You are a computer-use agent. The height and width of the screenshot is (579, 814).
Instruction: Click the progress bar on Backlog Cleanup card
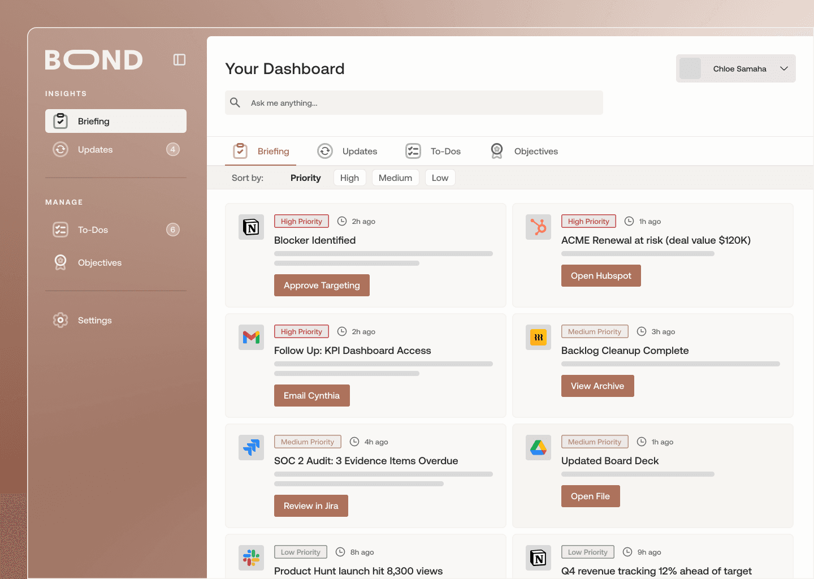click(x=670, y=364)
